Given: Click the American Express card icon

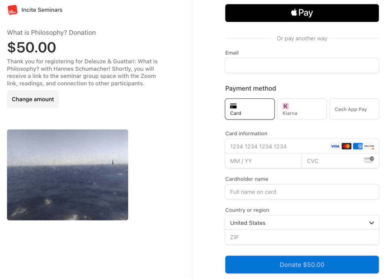Looking at the screenshot, I should click(358, 146).
